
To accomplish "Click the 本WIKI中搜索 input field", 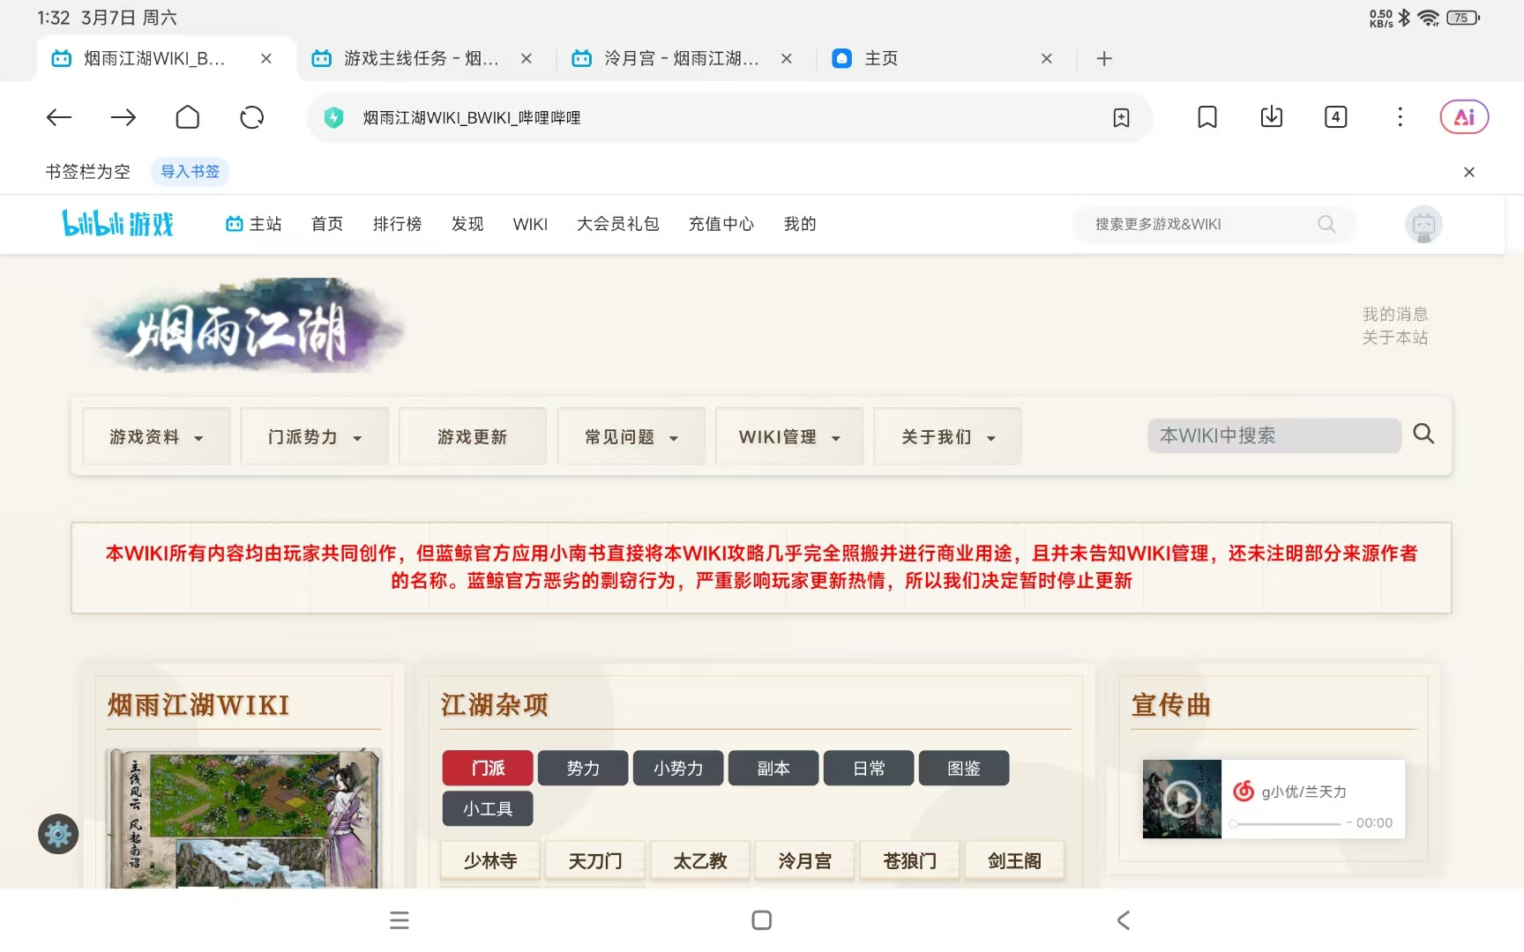I will pyautogui.click(x=1274, y=435).
